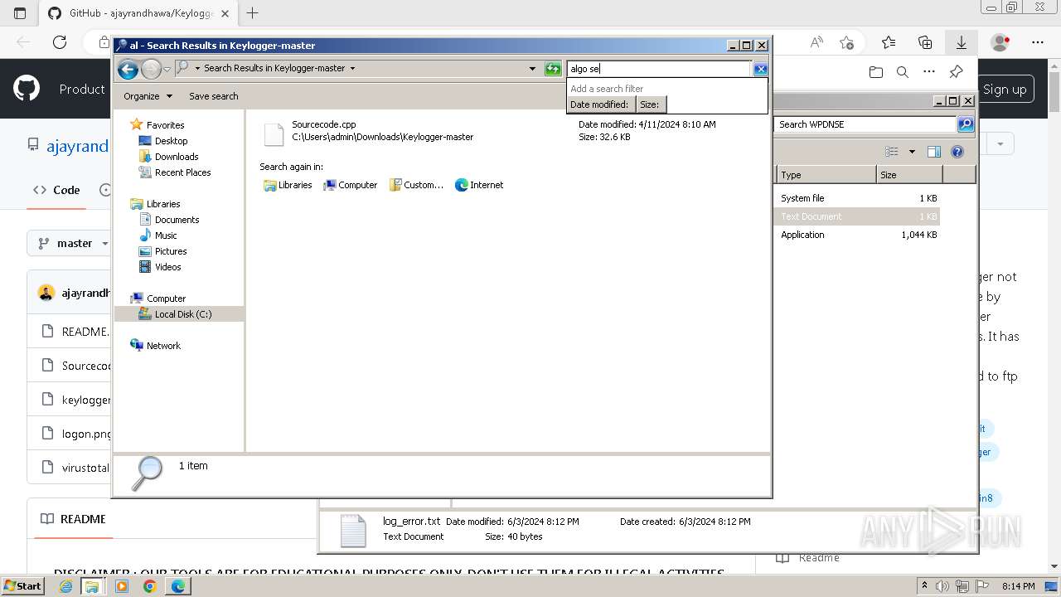This screenshot has width=1061, height=597.
Task: Open Chrome from the taskbar
Action: point(149,586)
